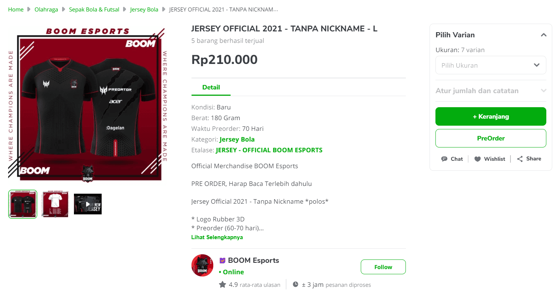Follow the BOOM Esports store
The height and width of the screenshot is (292, 560).
click(x=383, y=267)
